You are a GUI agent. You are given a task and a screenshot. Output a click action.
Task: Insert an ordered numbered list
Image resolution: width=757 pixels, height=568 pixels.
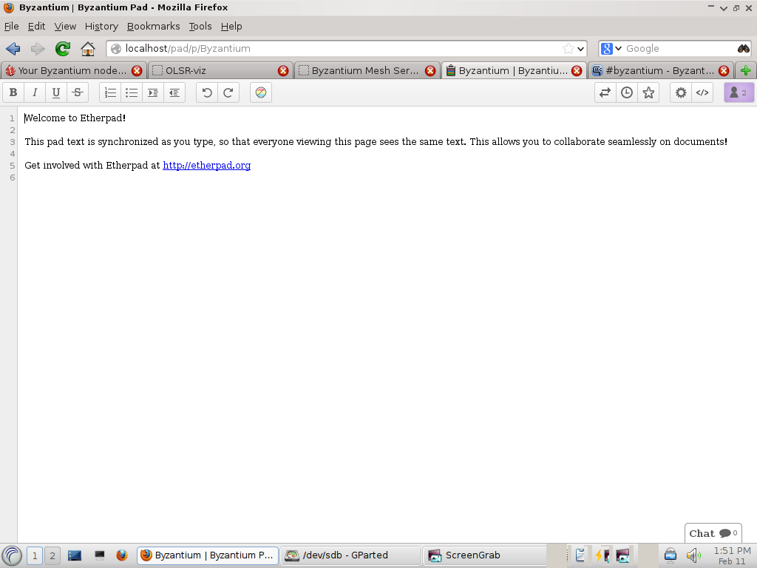[x=110, y=92]
